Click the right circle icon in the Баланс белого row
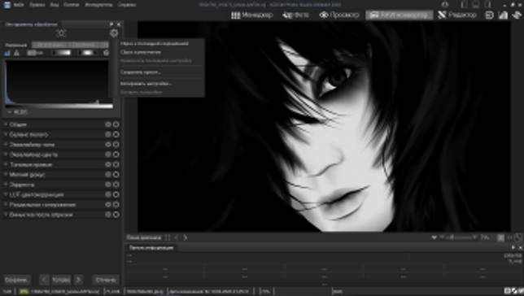This screenshot has height=296, width=524. (116, 134)
